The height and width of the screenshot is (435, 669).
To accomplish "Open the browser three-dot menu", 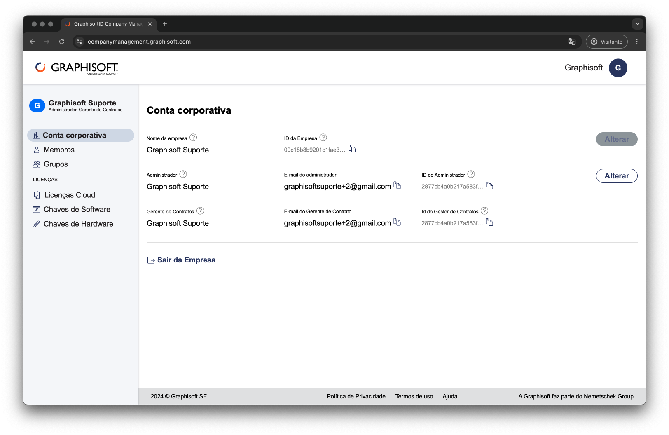I will [637, 42].
